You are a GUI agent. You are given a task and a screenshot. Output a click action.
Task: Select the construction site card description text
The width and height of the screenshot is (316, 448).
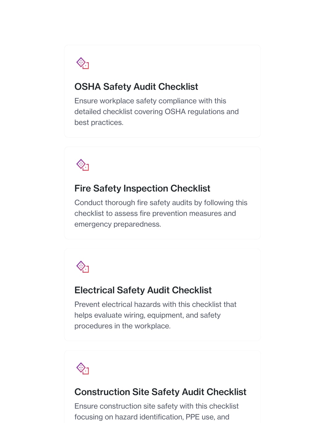[x=156, y=412]
